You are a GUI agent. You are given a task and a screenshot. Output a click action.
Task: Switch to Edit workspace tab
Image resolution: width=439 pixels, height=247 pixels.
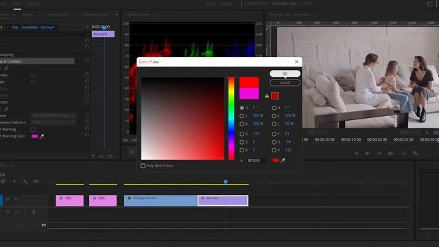click(x=17, y=4)
